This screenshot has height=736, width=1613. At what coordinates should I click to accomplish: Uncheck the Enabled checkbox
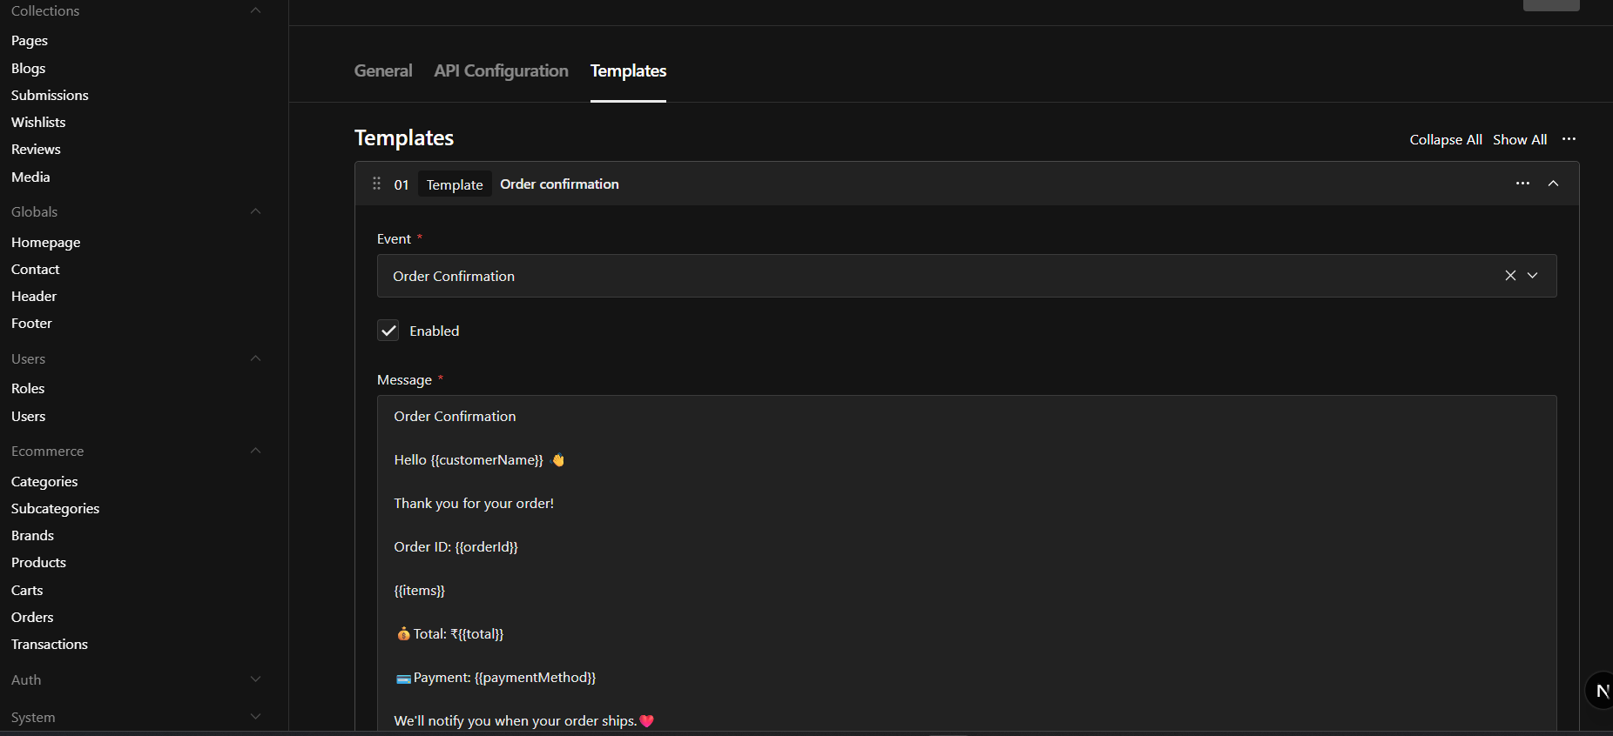coord(388,331)
